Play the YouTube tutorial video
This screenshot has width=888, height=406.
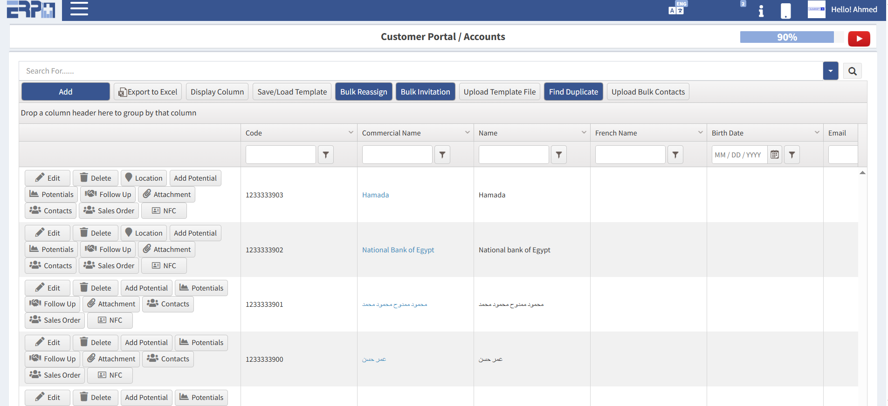click(859, 39)
